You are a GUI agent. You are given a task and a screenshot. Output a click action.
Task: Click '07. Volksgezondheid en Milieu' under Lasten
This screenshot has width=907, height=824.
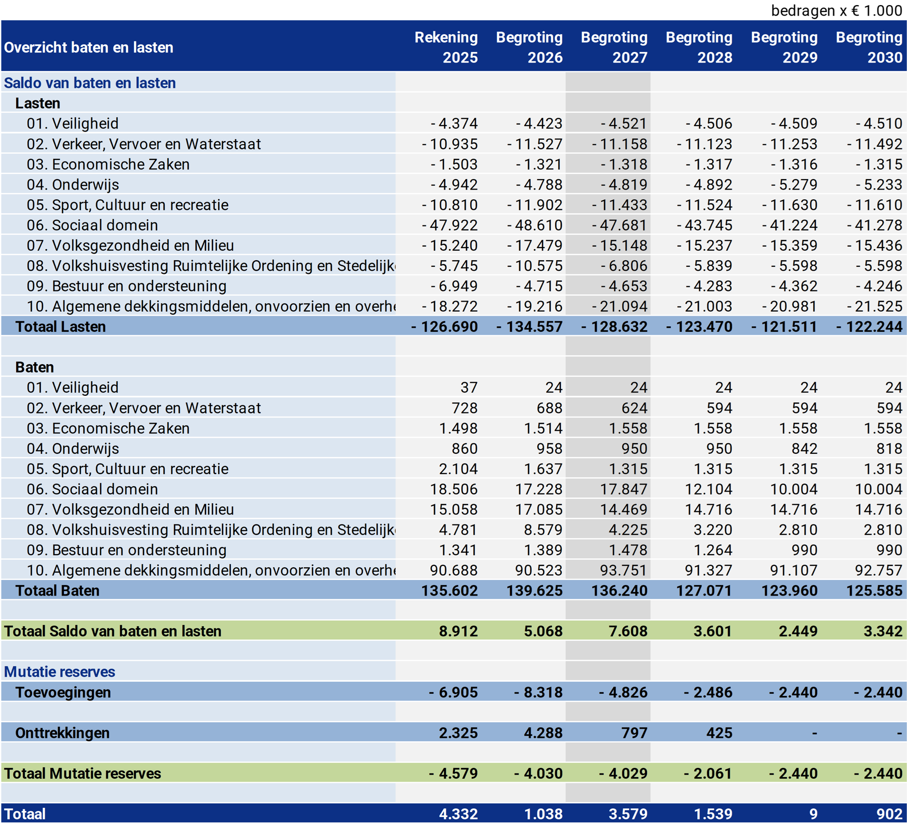pos(131,245)
